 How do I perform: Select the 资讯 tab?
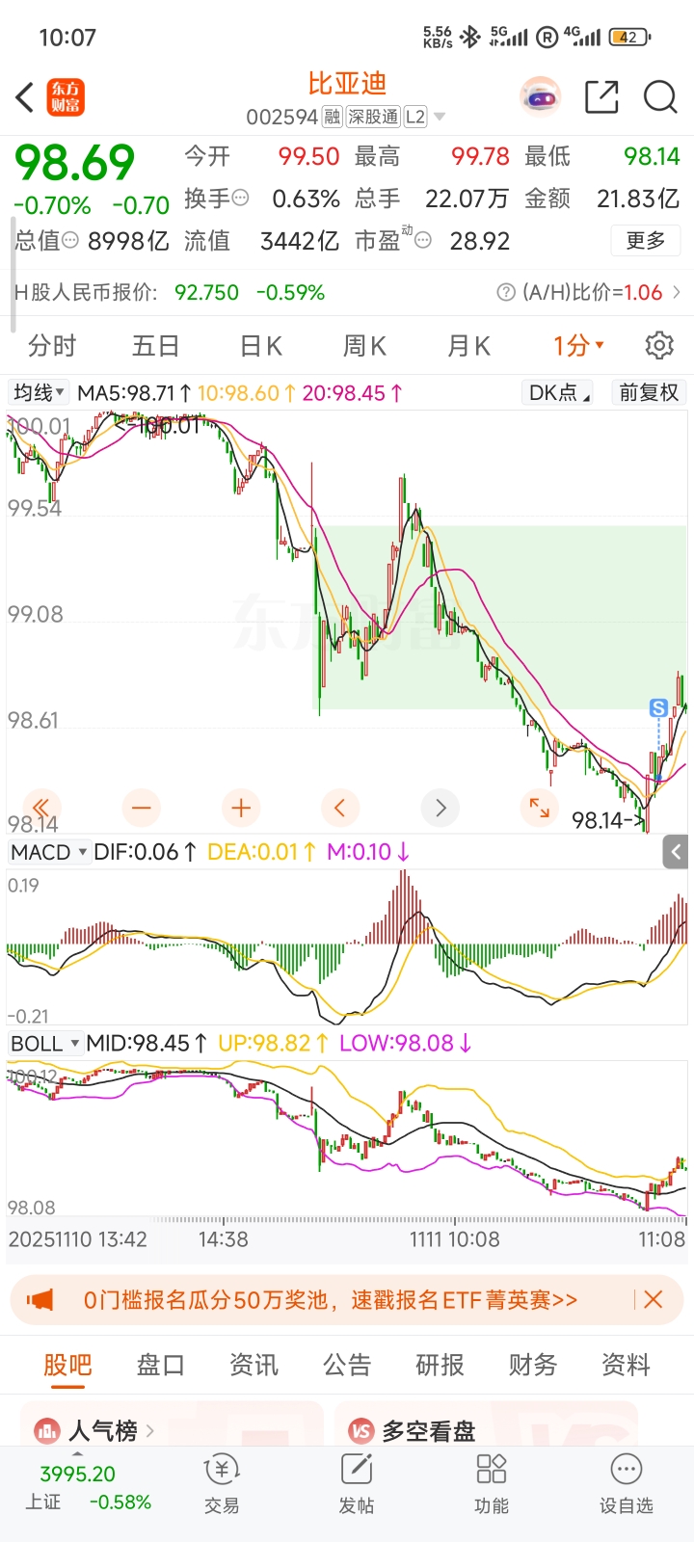(254, 1365)
